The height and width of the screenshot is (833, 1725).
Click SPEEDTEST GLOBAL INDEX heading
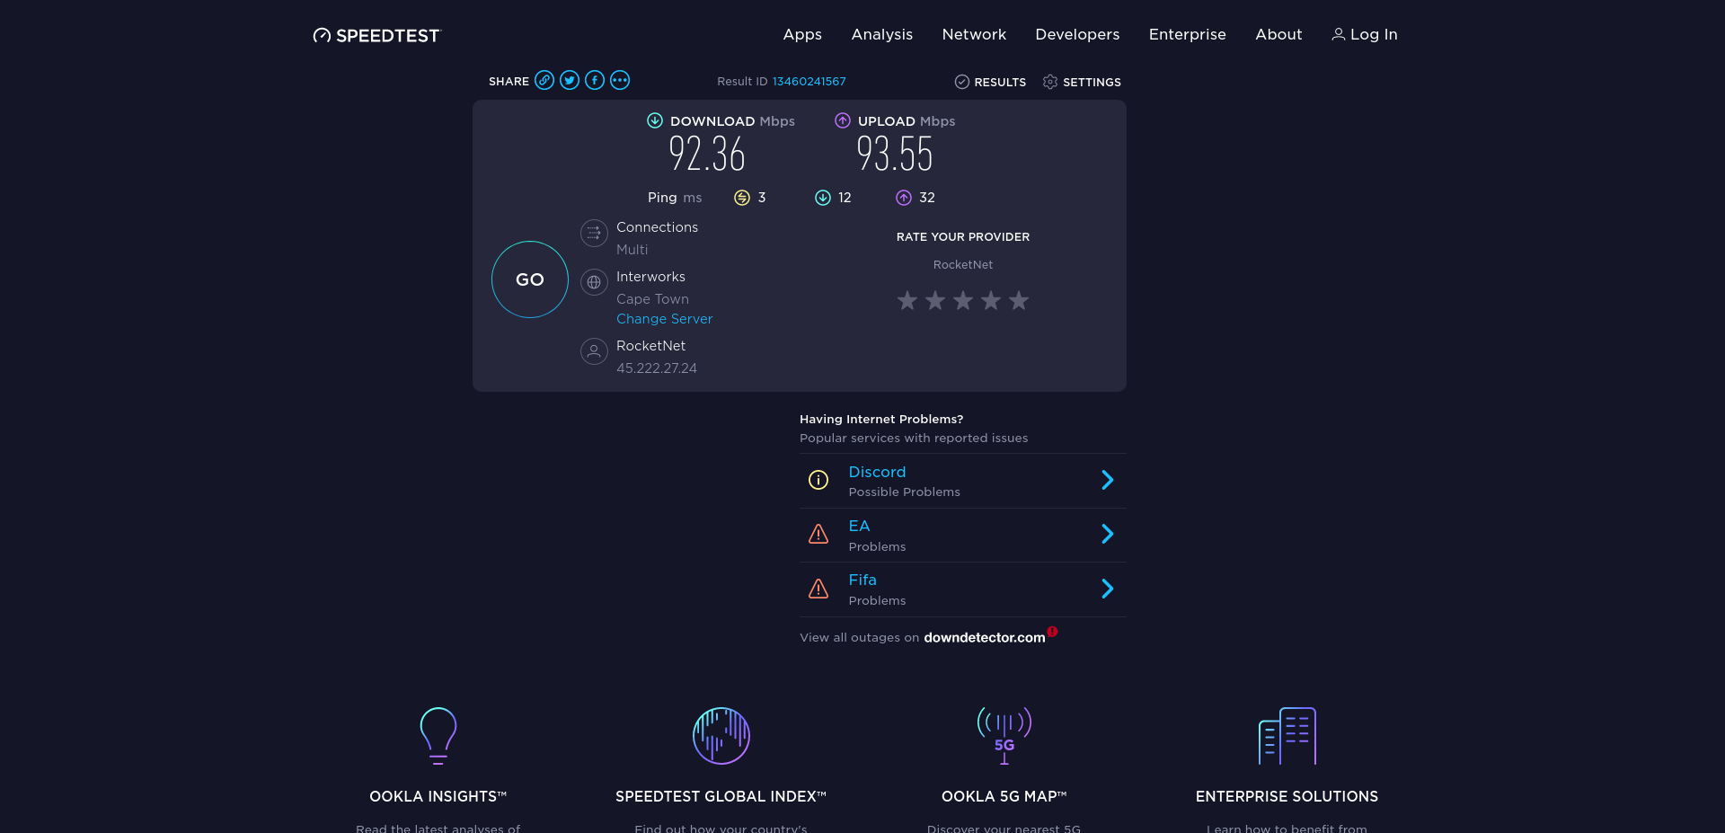(x=721, y=796)
